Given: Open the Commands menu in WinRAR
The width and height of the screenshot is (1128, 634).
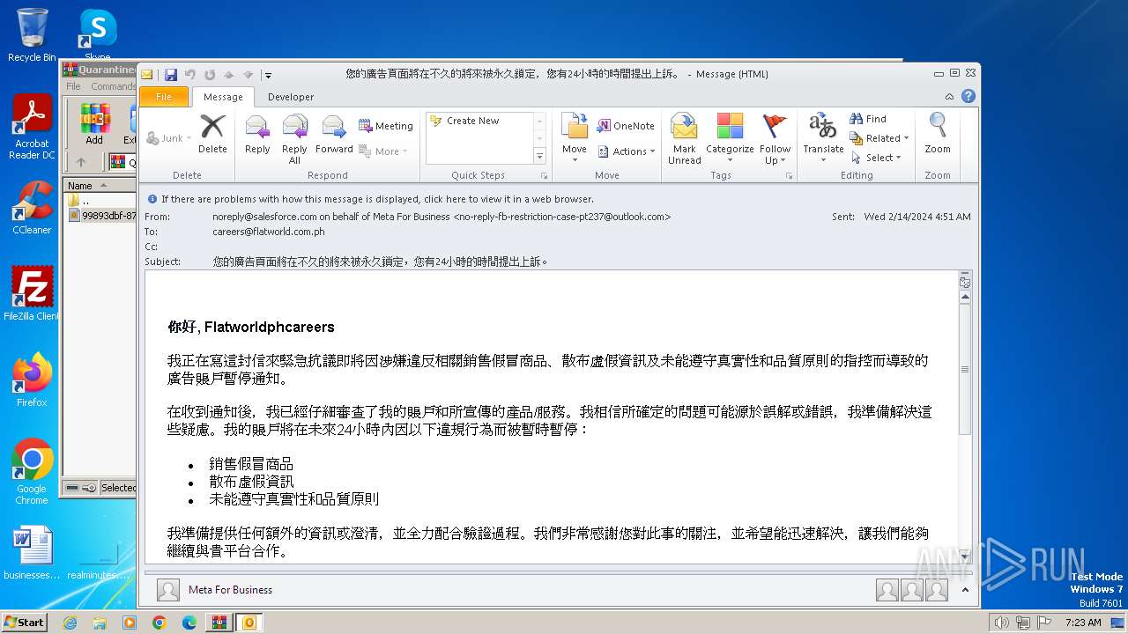Looking at the screenshot, I should [113, 86].
